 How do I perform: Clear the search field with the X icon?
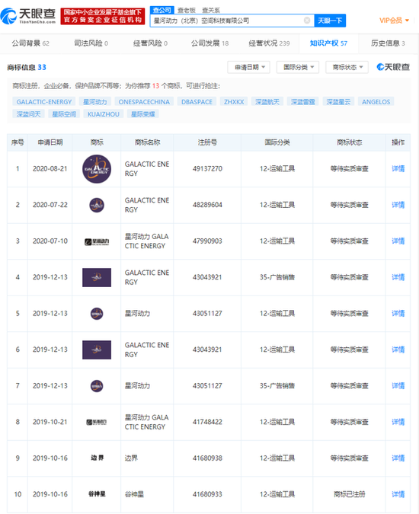(307, 21)
